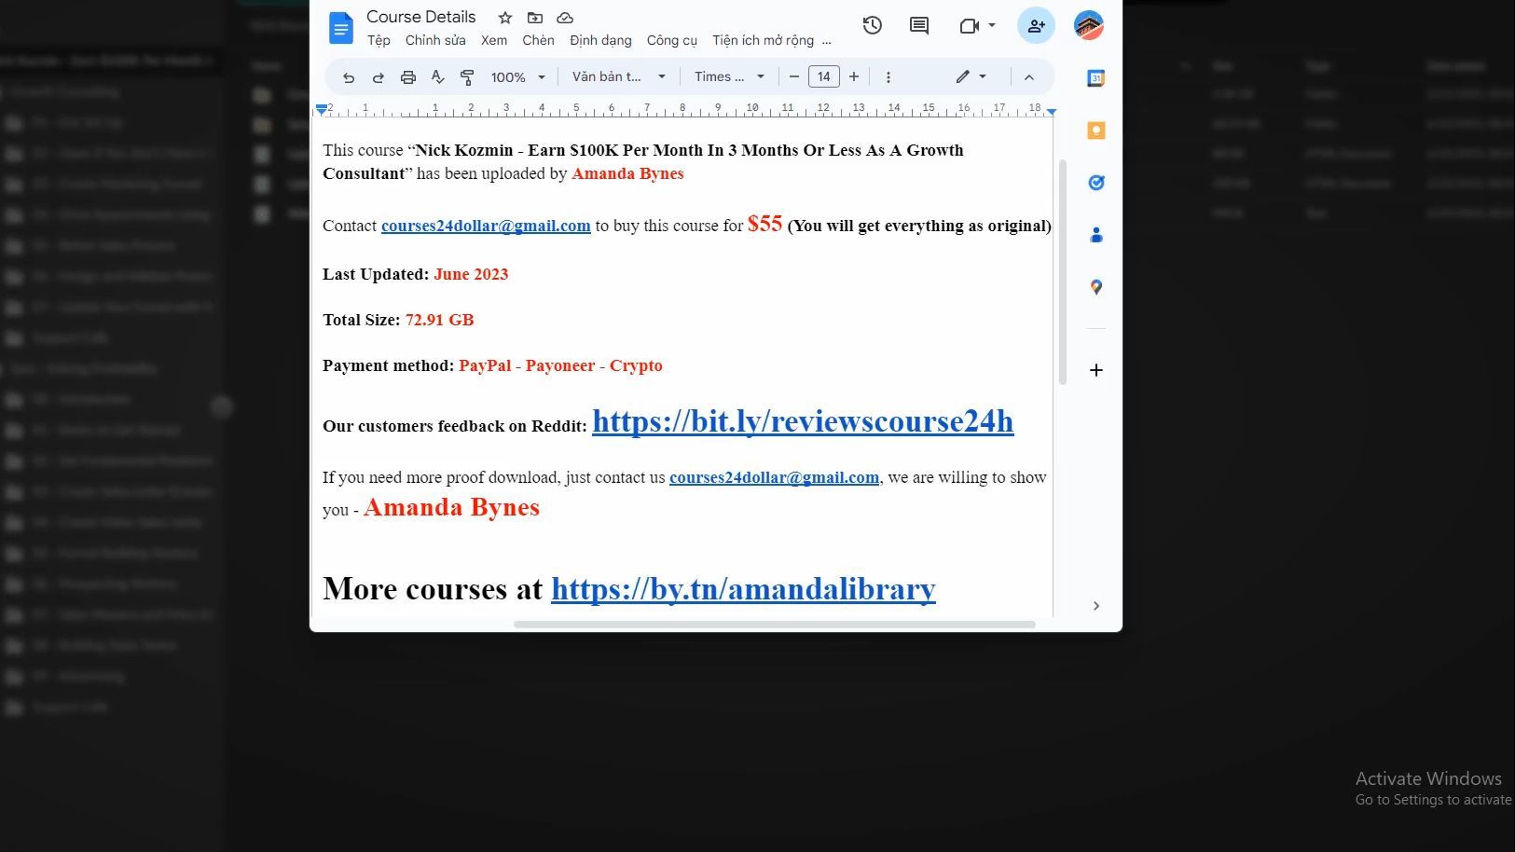Open the Xem menu

click(x=494, y=40)
